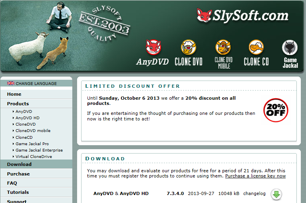Open the AnyDVD changelog link

[x=254, y=193]
